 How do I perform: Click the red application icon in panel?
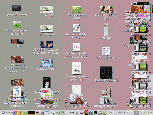tap(86, 113)
